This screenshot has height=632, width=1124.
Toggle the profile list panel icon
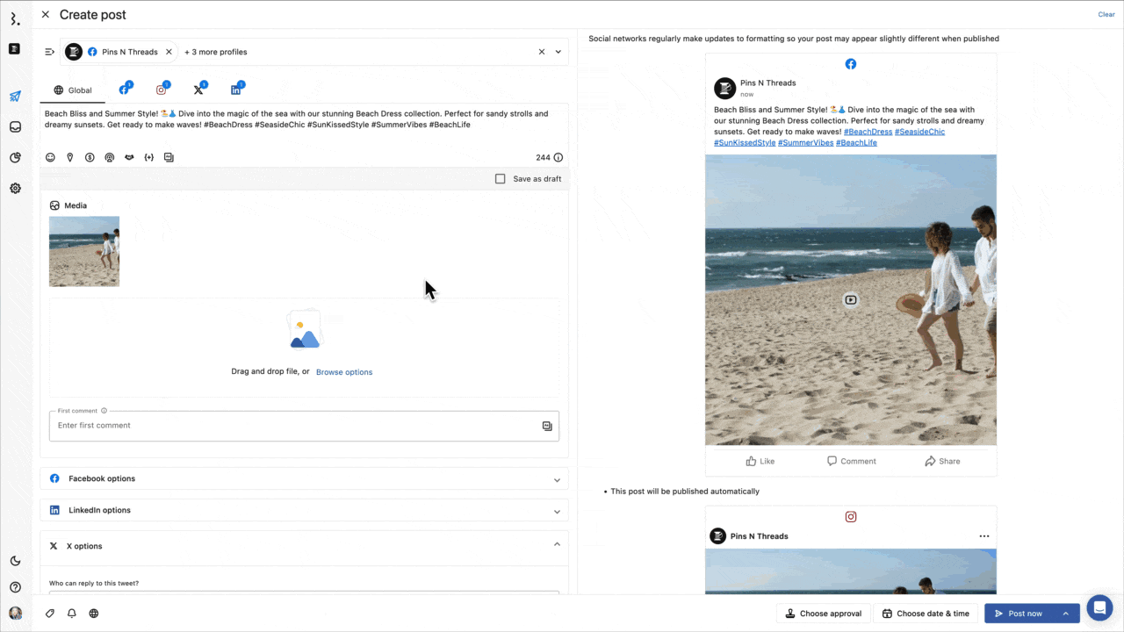(x=50, y=52)
